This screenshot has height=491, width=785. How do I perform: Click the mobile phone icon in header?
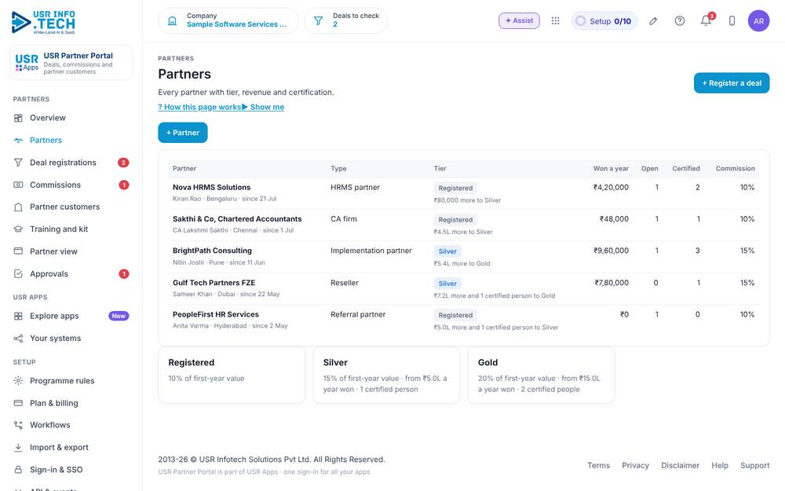click(732, 21)
